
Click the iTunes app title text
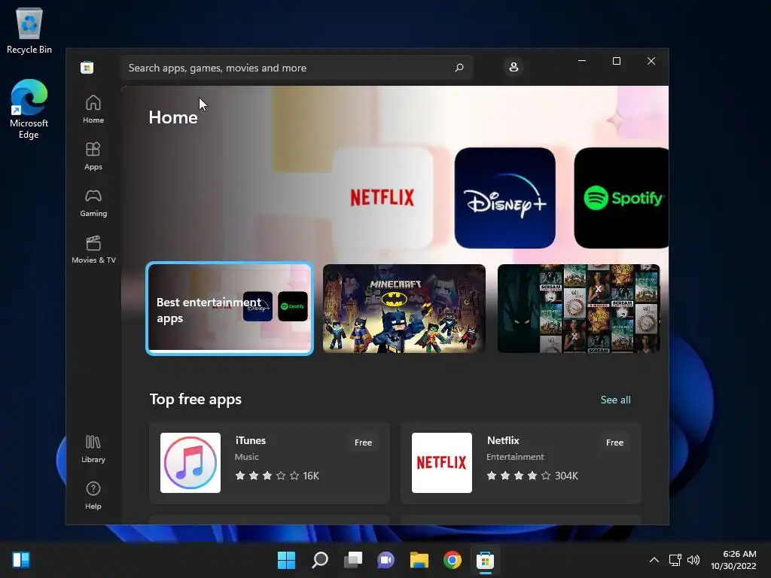pyautogui.click(x=250, y=440)
